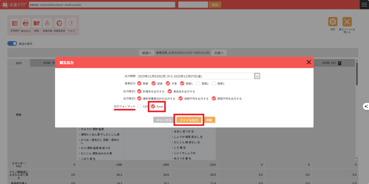Click the scrollbar down arrow of the table
Screen dimensions: 369x184
click(357, 158)
